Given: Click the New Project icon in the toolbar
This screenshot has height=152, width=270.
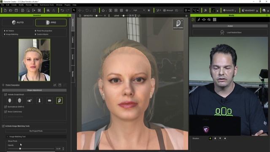Looking at the screenshot, I should 5,11.
